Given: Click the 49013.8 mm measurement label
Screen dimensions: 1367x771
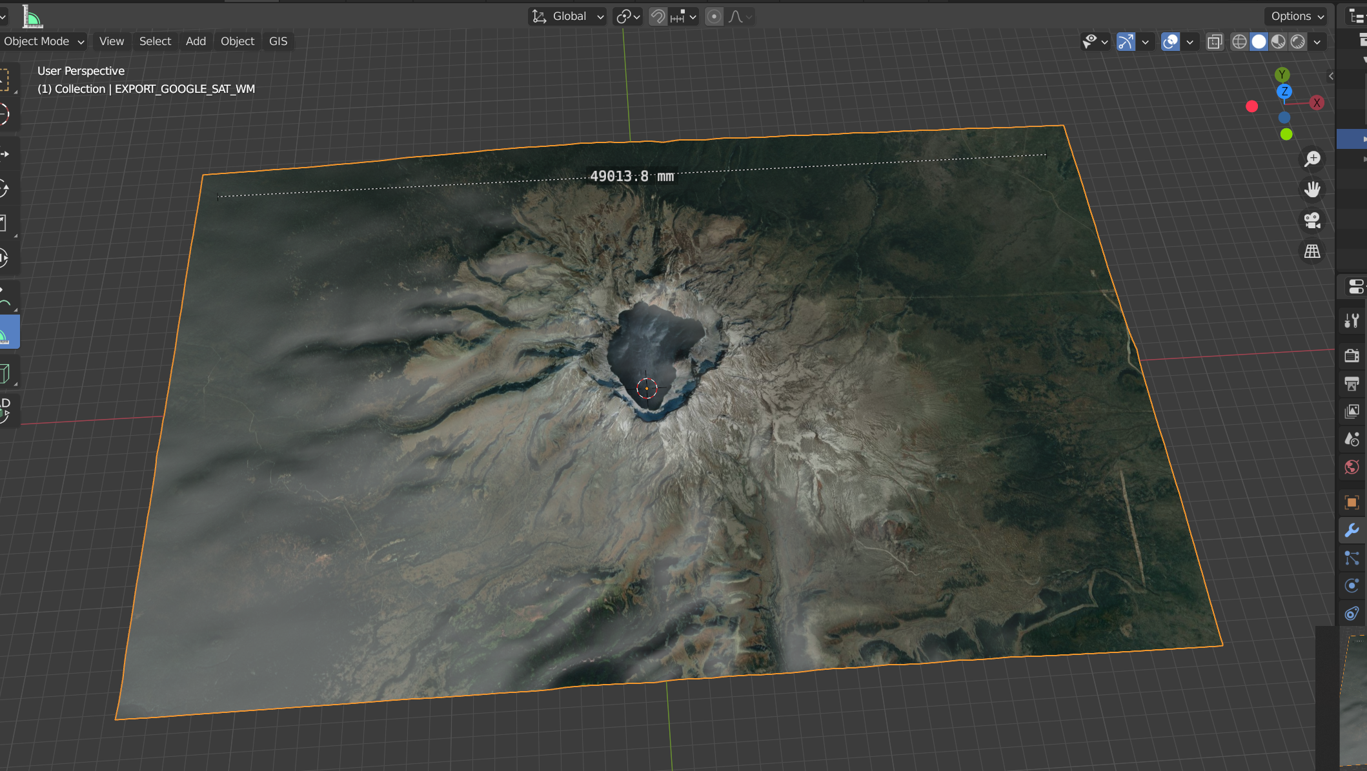Looking at the screenshot, I should 631,176.
